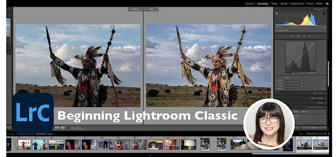
Task: Click the swap before/after settings icon
Action: click(x=62, y=128)
